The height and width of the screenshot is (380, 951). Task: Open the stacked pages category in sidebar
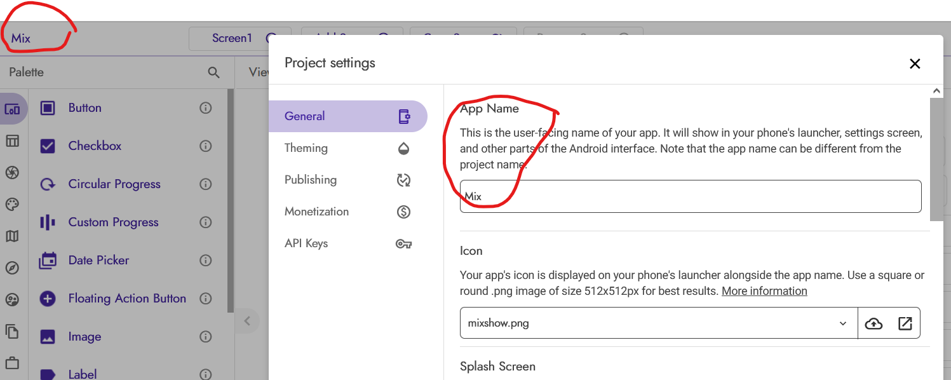[12, 332]
